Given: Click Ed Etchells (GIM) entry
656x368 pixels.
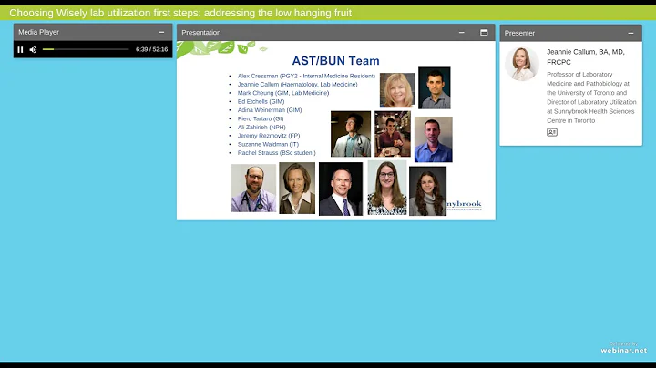Looking at the screenshot, I should click(261, 102).
